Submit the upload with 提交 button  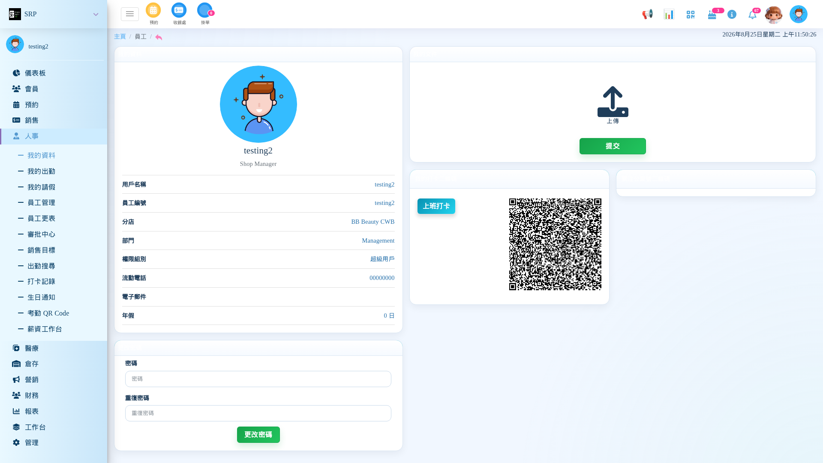click(613, 146)
